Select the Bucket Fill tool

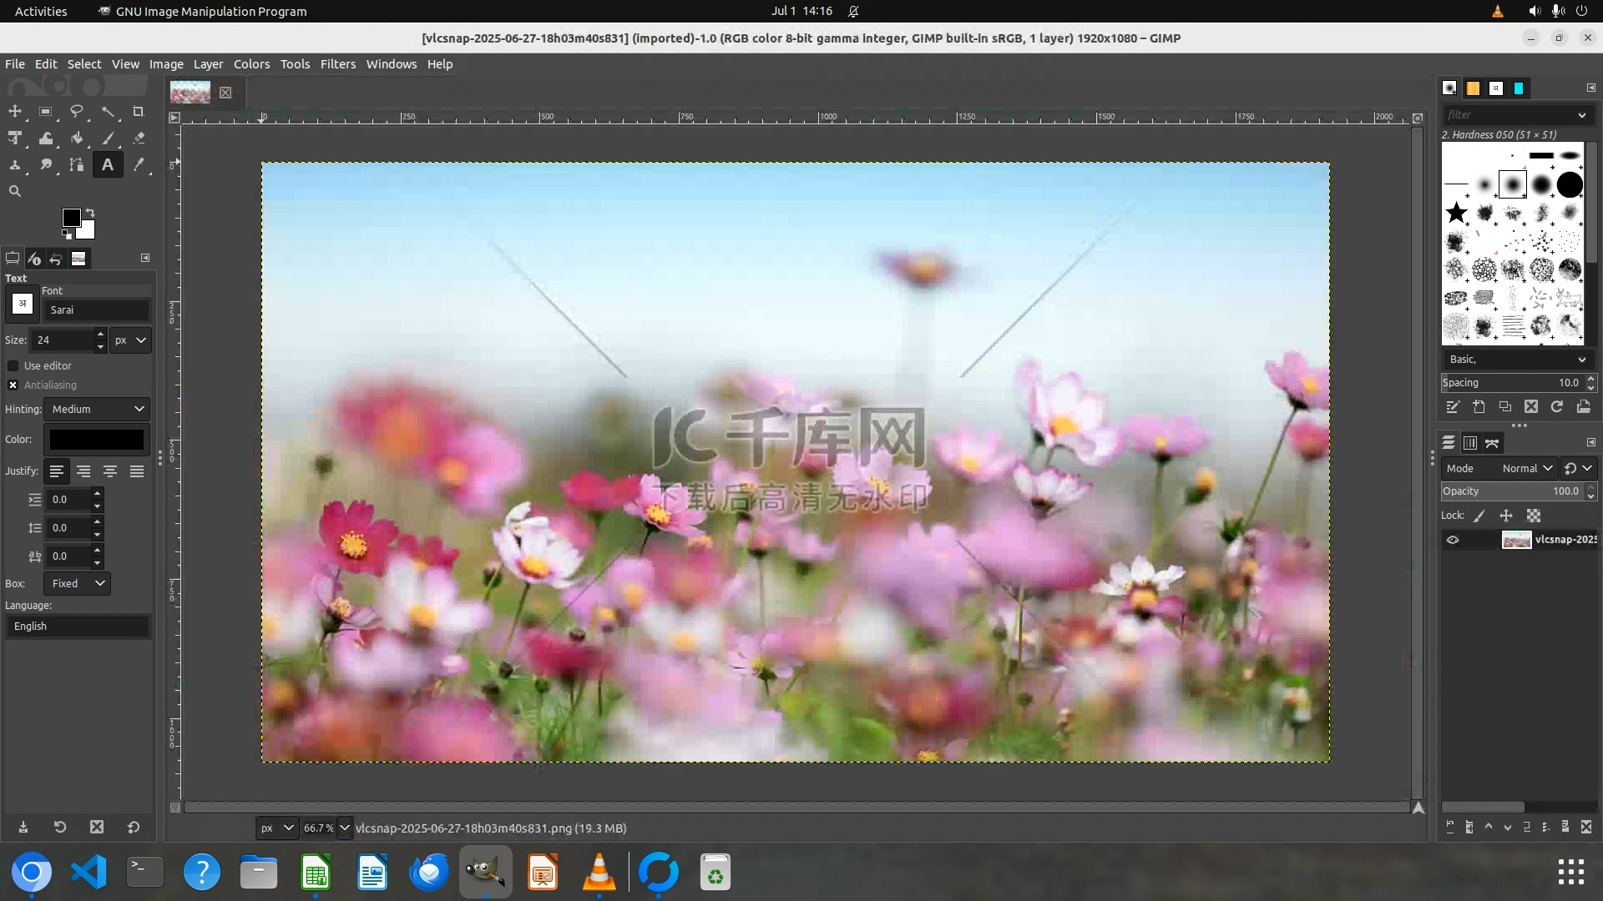tap(77, 138)
